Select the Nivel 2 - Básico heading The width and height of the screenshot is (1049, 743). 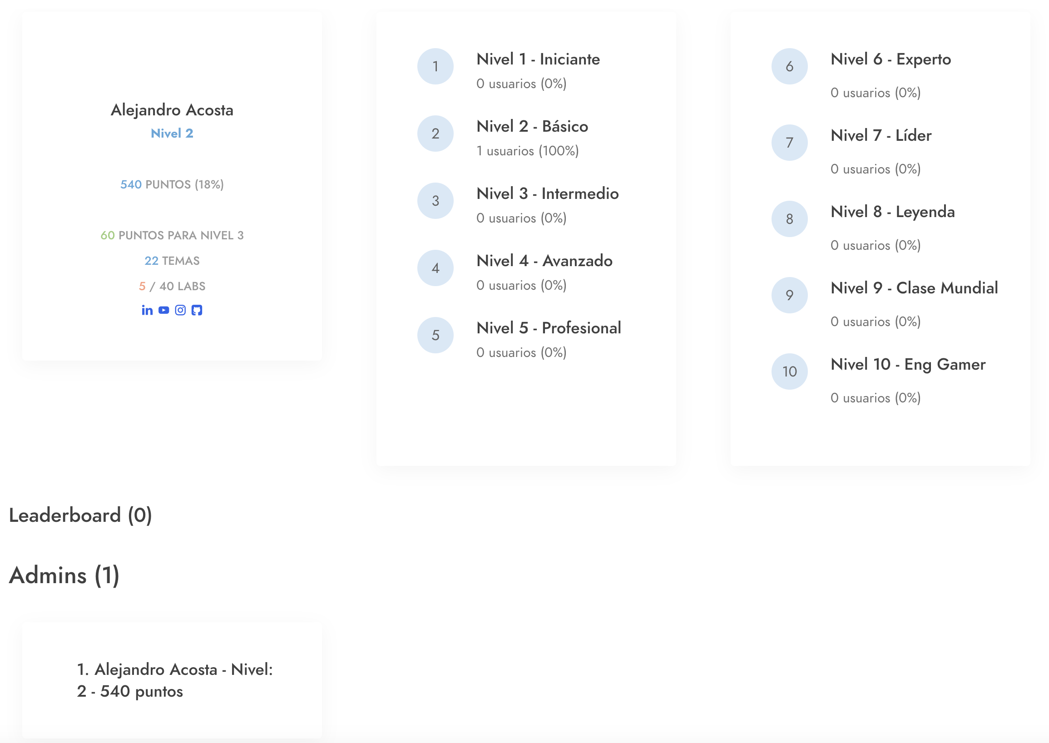(532, 127)
